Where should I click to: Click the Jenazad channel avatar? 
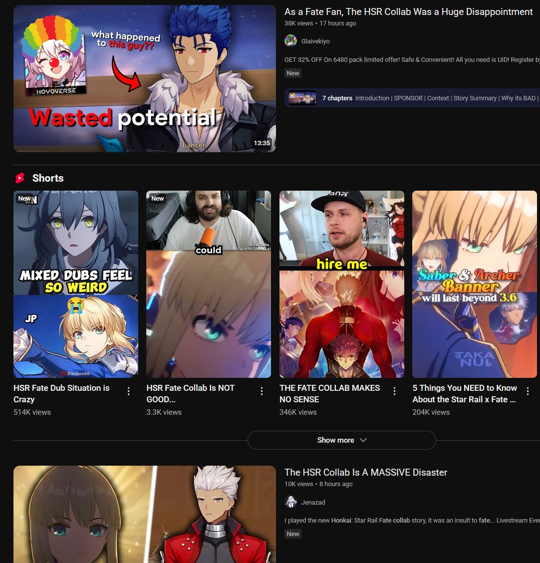click(x=291, y=502)
